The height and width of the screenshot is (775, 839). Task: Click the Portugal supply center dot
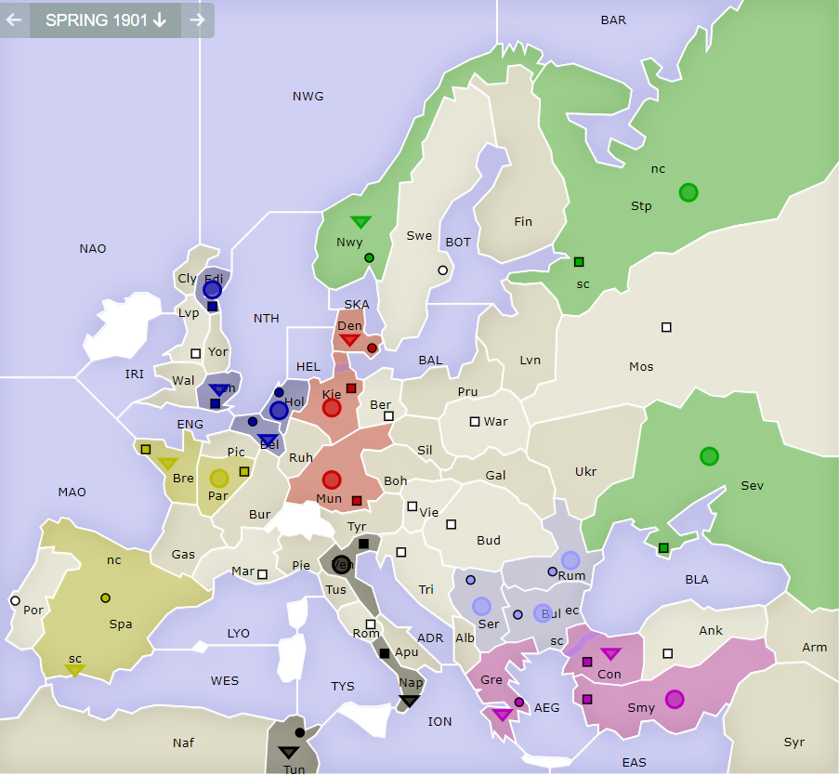15,600
